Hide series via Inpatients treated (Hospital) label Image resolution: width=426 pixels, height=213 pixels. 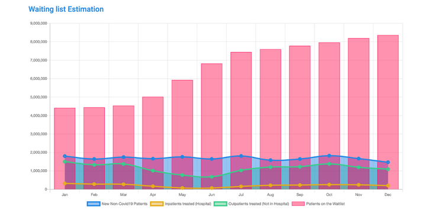click(x=188, y=204)
